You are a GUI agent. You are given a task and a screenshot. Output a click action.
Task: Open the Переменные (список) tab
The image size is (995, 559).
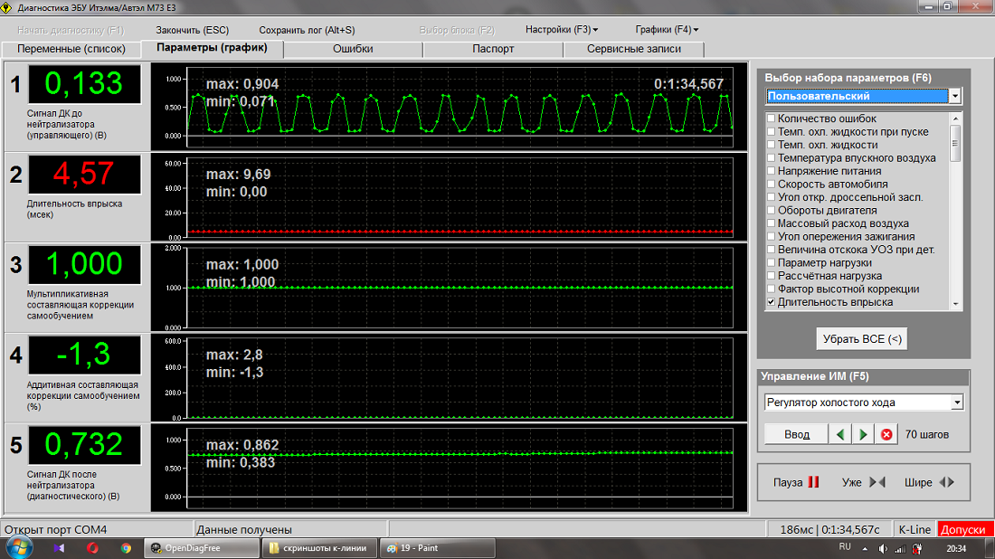pos(72,49)
